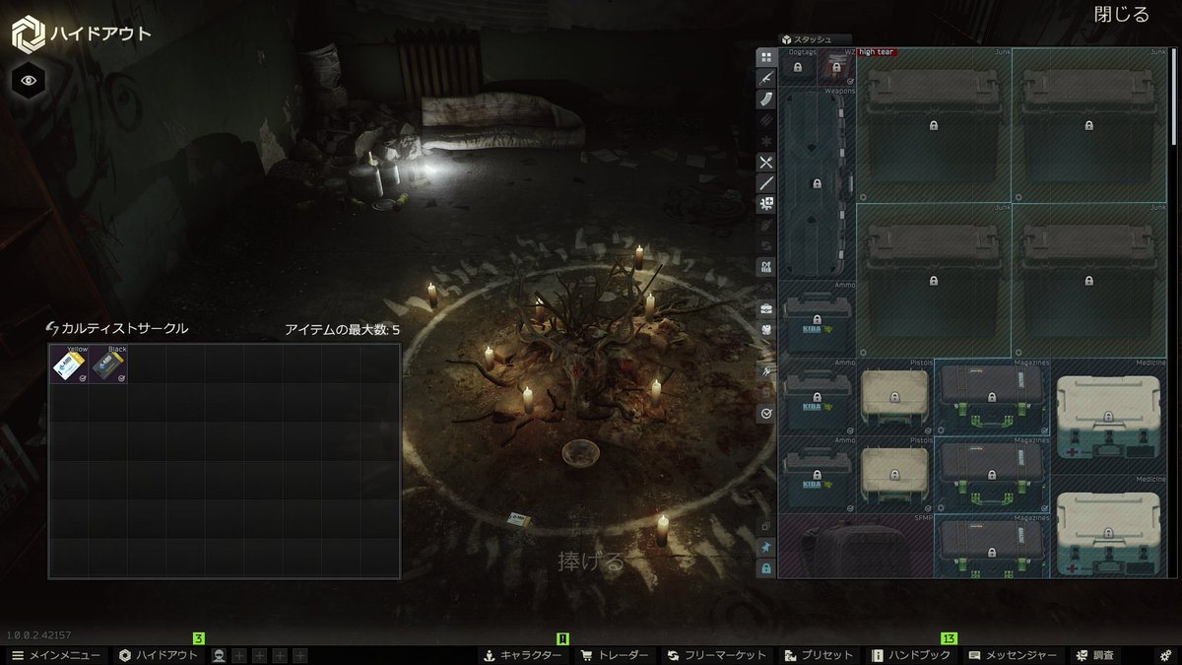Click the ハイドアウト logo at top left
The width and height of the screenshot is (1182, 665).
click(82, 34)
